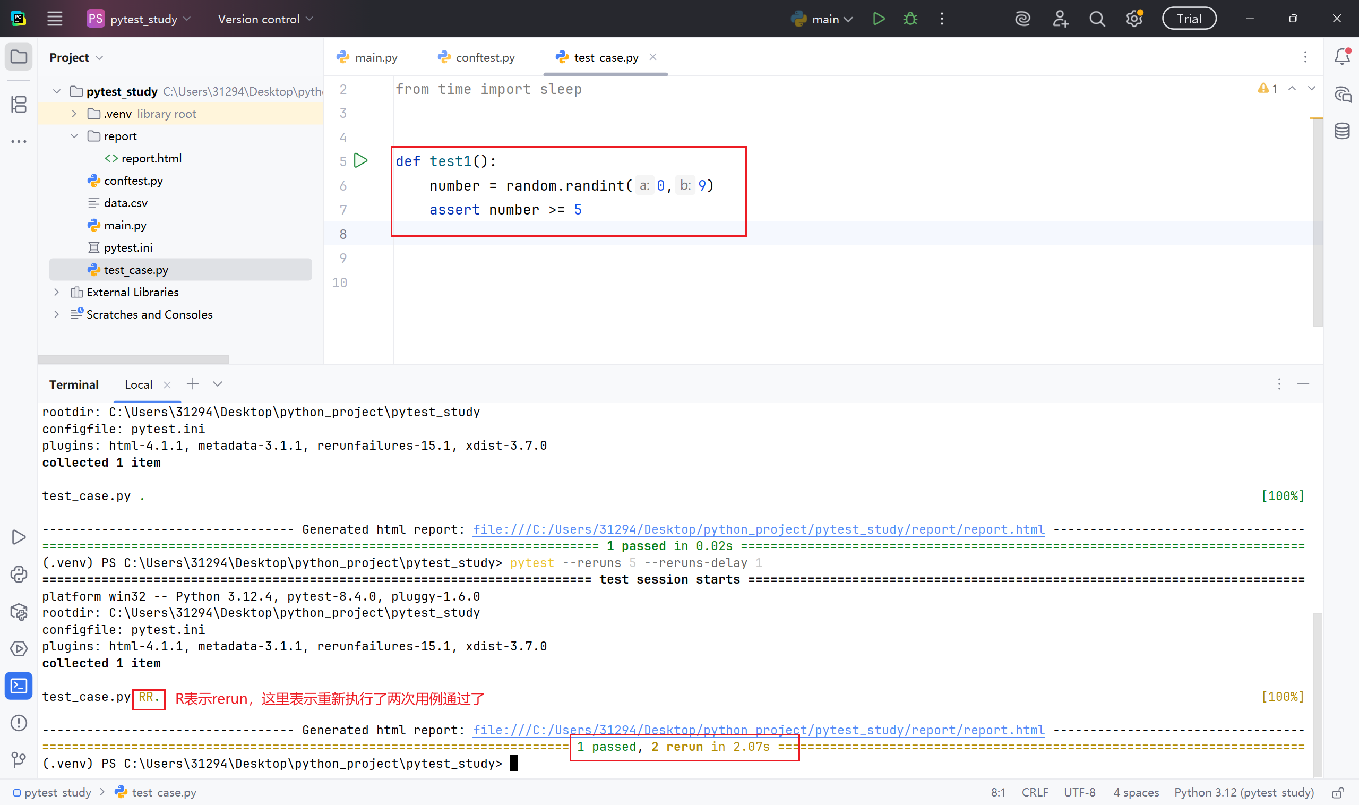Screen dimensions: 1359x805
Task: Open the Problems tool window icon
Action: 19,723
